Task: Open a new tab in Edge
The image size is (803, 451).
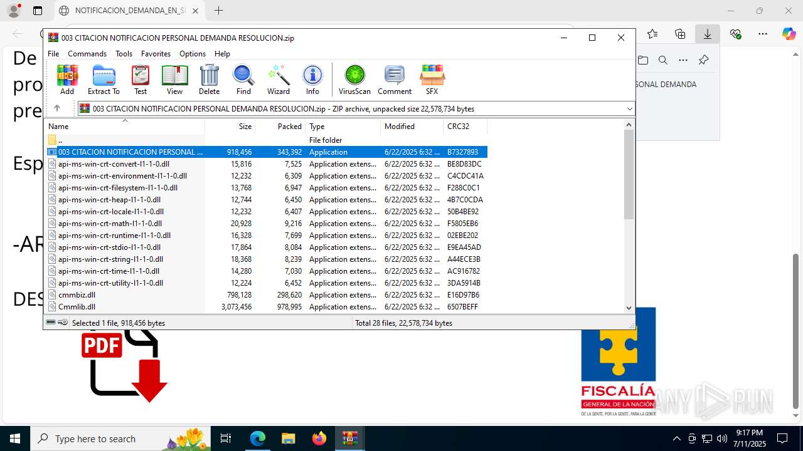Action: pyautogui.click(x=218, y=11)
